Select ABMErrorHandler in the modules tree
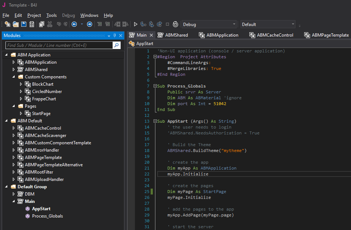Image resolution: width=351 pixels, height=230 pixels. pos(42,150)
